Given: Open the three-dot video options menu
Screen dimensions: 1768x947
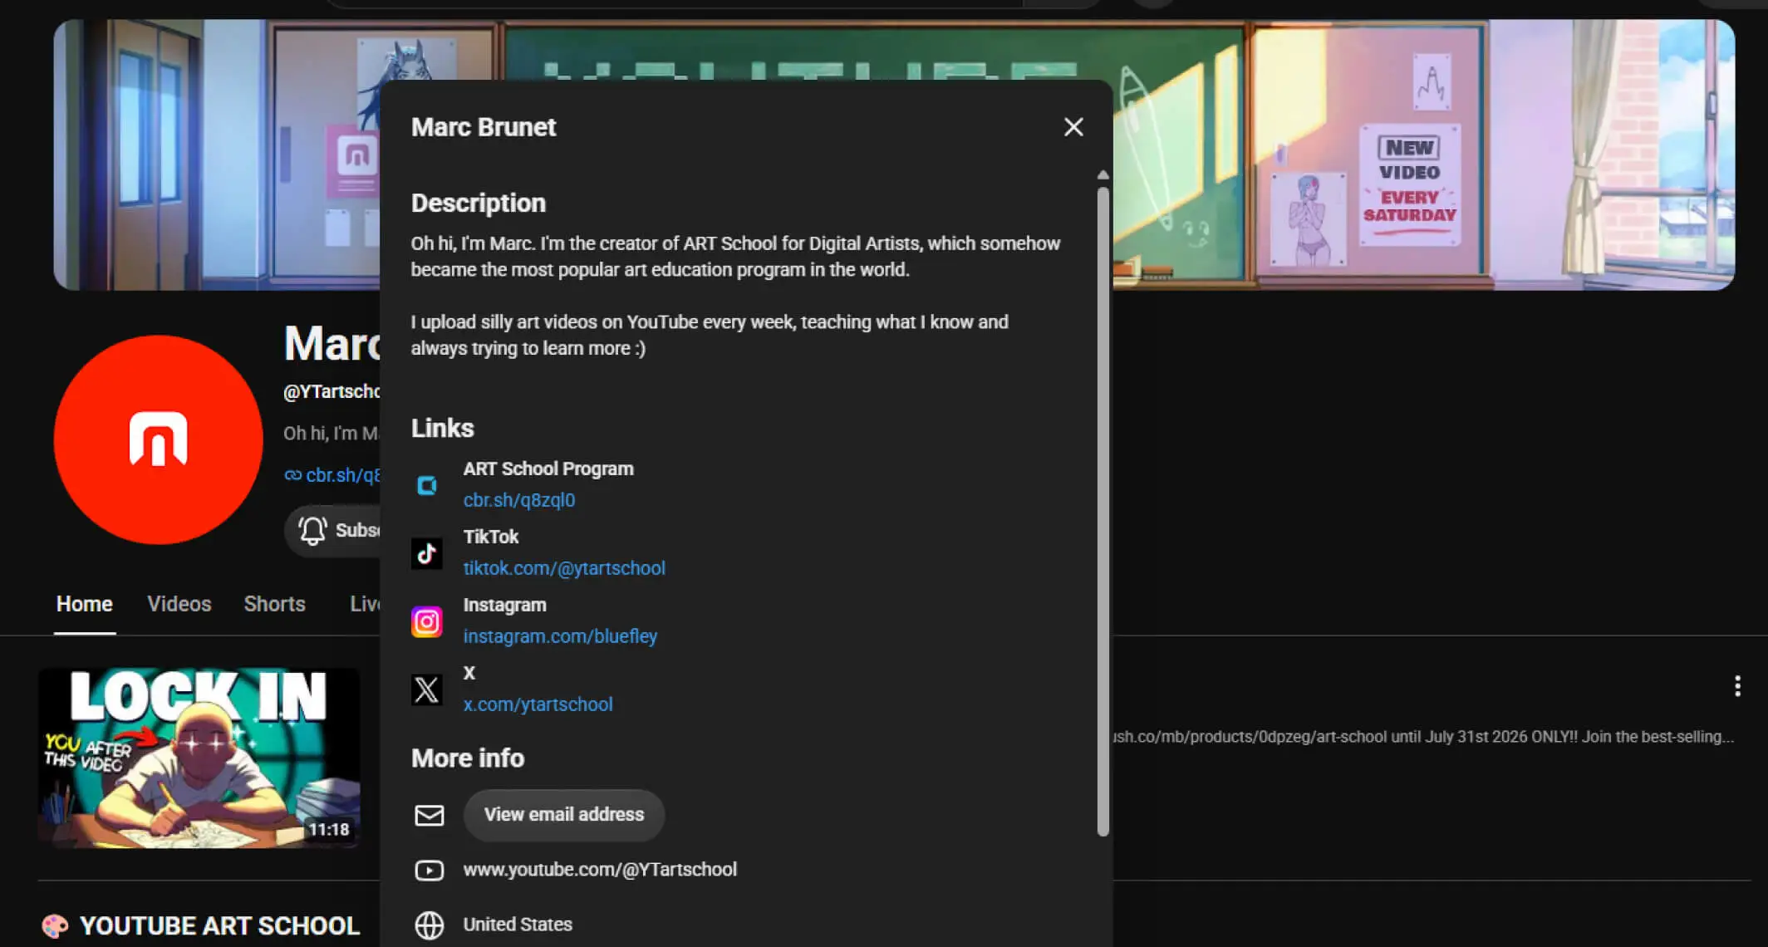Looking at the screenshot, I should pos(1737,685).
